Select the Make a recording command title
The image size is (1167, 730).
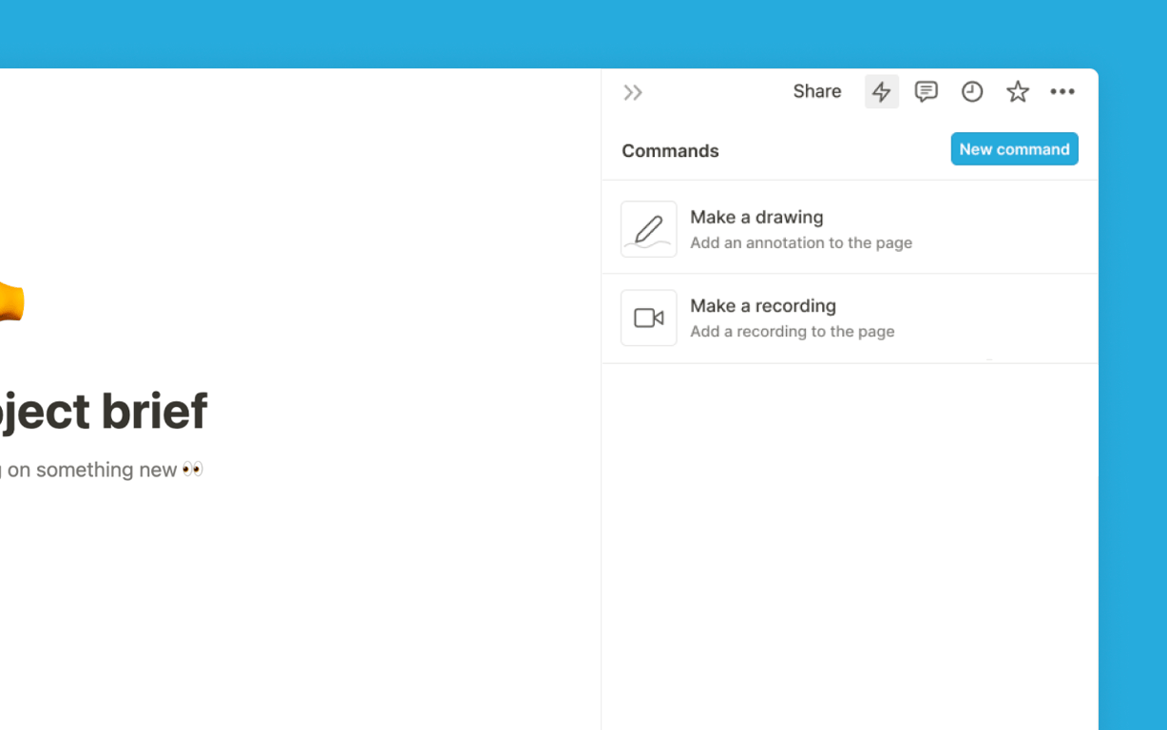point(763,305)
